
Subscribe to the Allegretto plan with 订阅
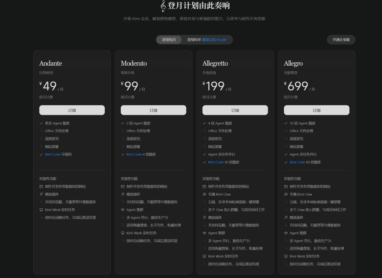tap(235, 110)
